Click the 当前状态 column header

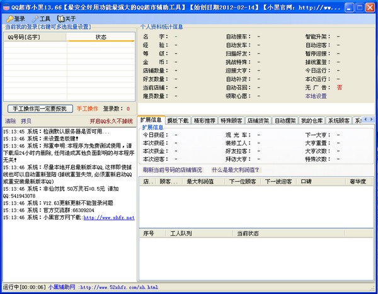pyautogui.click(x=289, y=234)
